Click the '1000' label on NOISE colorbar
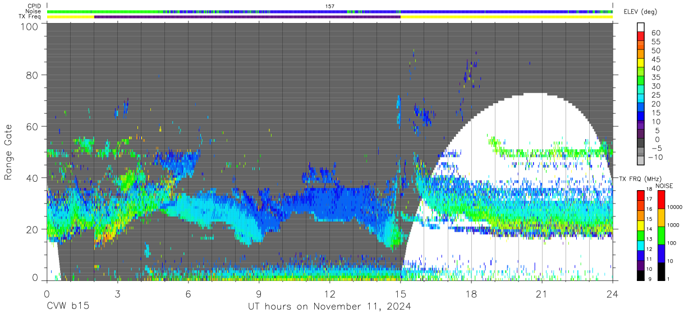 click(x=674, y=225)
